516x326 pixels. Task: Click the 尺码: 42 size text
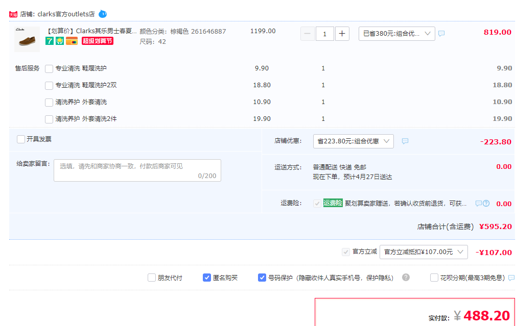pyautogui.click(x=153, y=42)
